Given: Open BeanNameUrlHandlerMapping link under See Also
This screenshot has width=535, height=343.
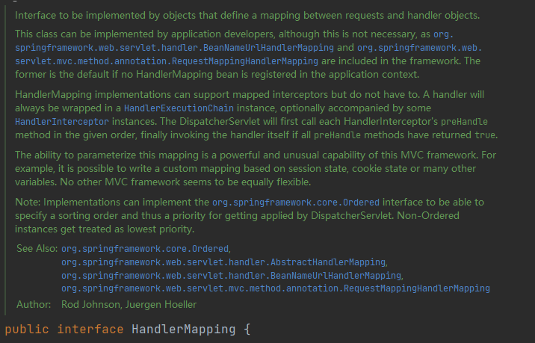Looking at the screenshot, I should click(x=232, y=276).
